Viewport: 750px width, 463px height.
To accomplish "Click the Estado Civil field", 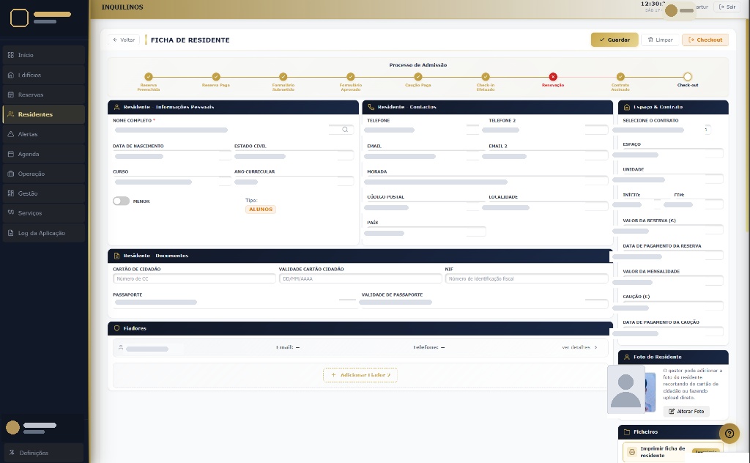I will pyautogui.click(x=294, y=155).
